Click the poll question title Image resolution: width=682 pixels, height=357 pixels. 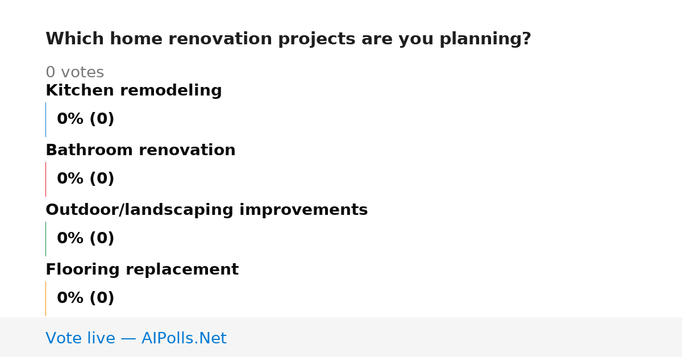288,39
